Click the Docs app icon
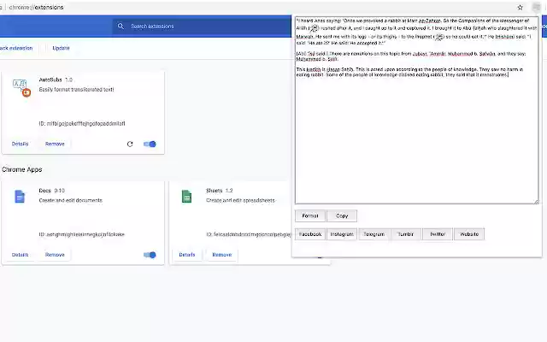 tap(20, 197)
